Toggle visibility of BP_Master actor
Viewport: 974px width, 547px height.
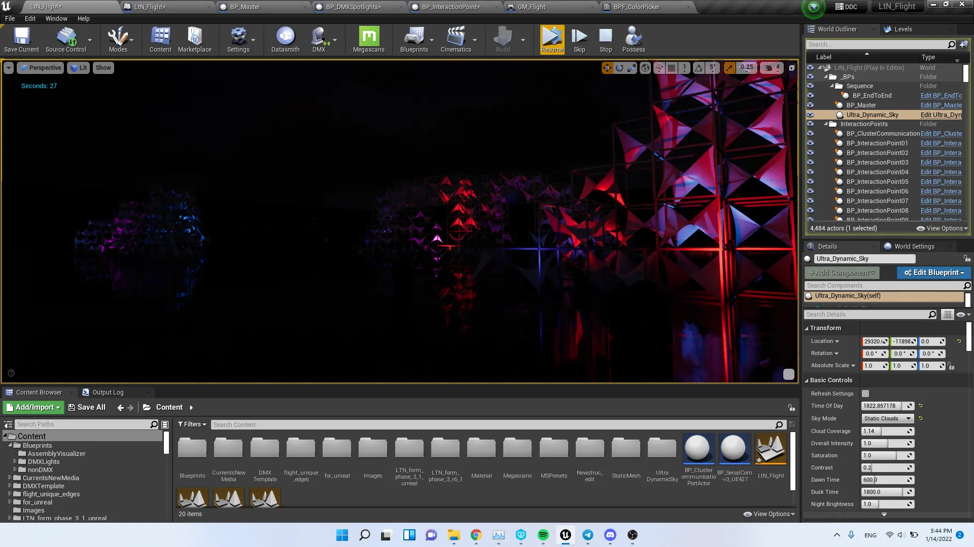810,105
